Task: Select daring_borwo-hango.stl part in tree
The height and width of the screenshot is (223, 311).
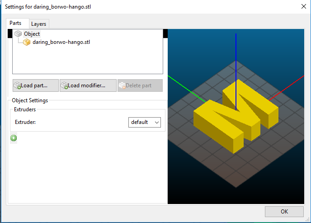Action: click(x=61, y=42)
